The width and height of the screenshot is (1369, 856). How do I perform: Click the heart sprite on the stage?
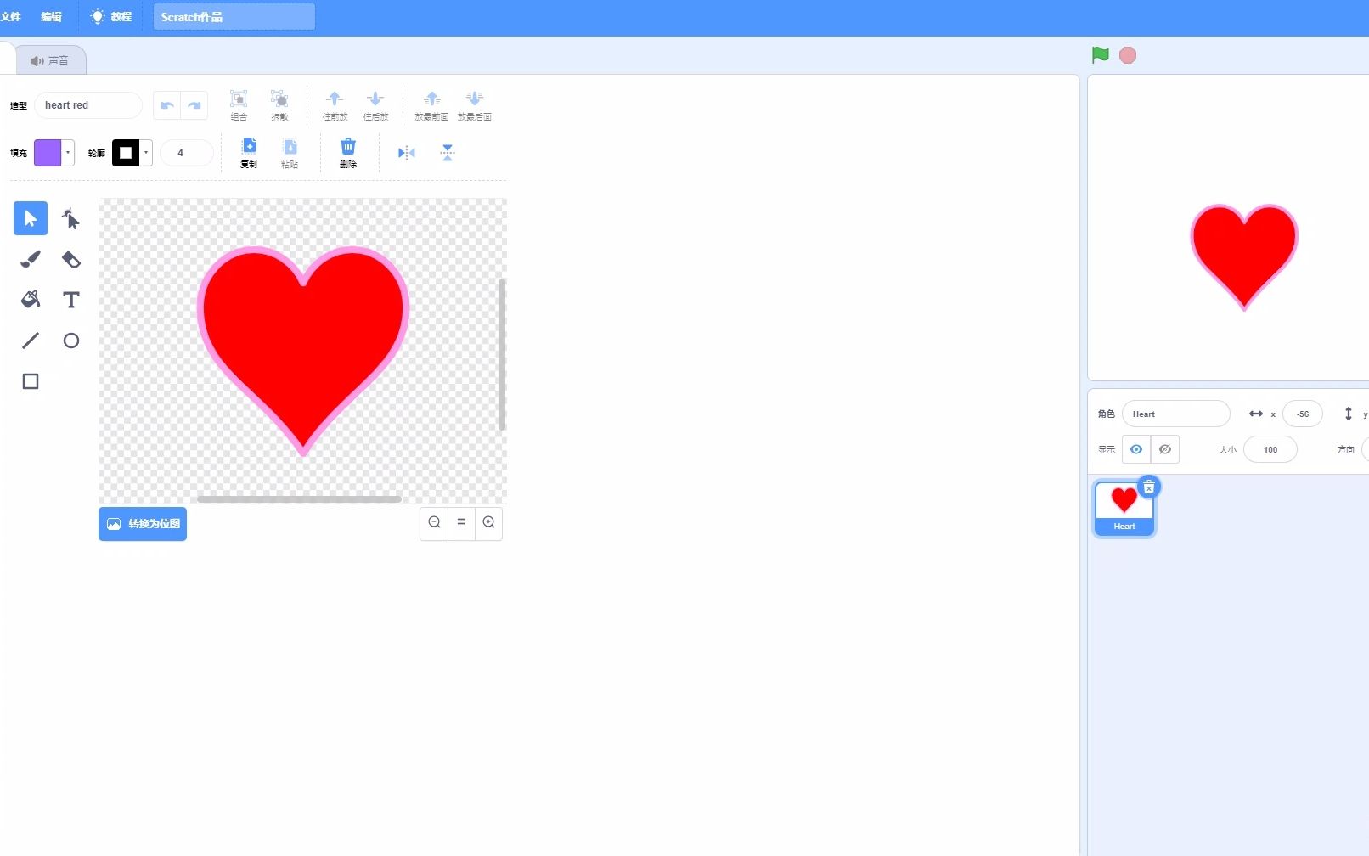(1244, 256)
